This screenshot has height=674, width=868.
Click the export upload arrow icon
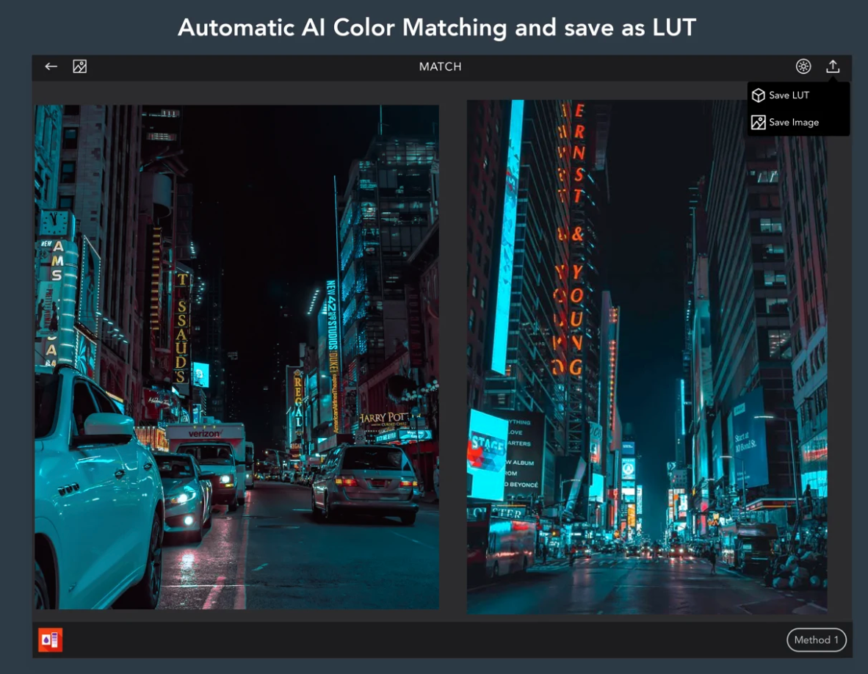[x=833, y=66]
